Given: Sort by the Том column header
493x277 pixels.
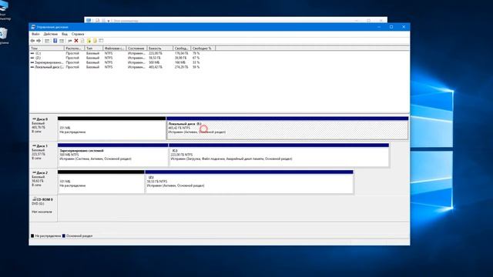Looking at the screenshot, I should (x=47, y=48).
